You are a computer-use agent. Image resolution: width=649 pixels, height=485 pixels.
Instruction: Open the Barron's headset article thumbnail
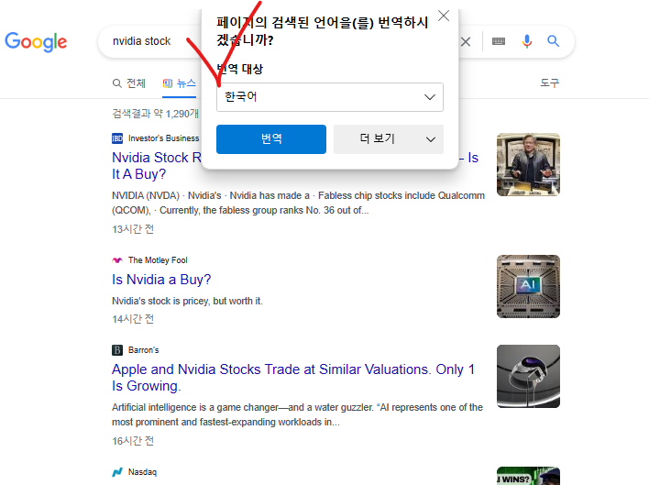(x=528, y=376)
